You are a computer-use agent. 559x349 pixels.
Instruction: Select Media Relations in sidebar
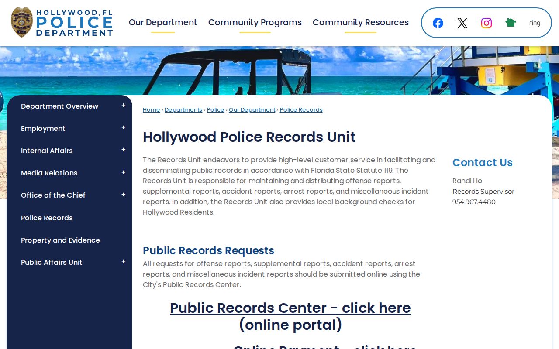[x=49, y=173]
